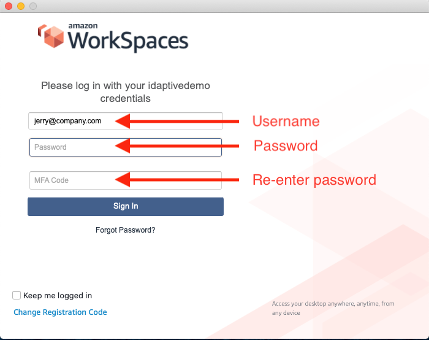This screenshot has height=340, width=429.
Task: Click the 'Keep me logged in' label text
Action: [58, 295]
